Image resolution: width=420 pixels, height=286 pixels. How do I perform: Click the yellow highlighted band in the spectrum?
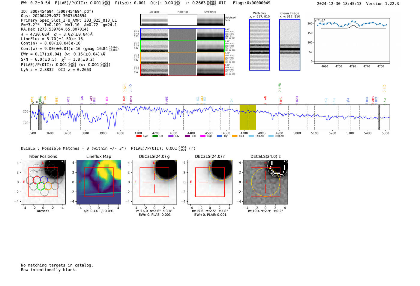tap(248, 117)
